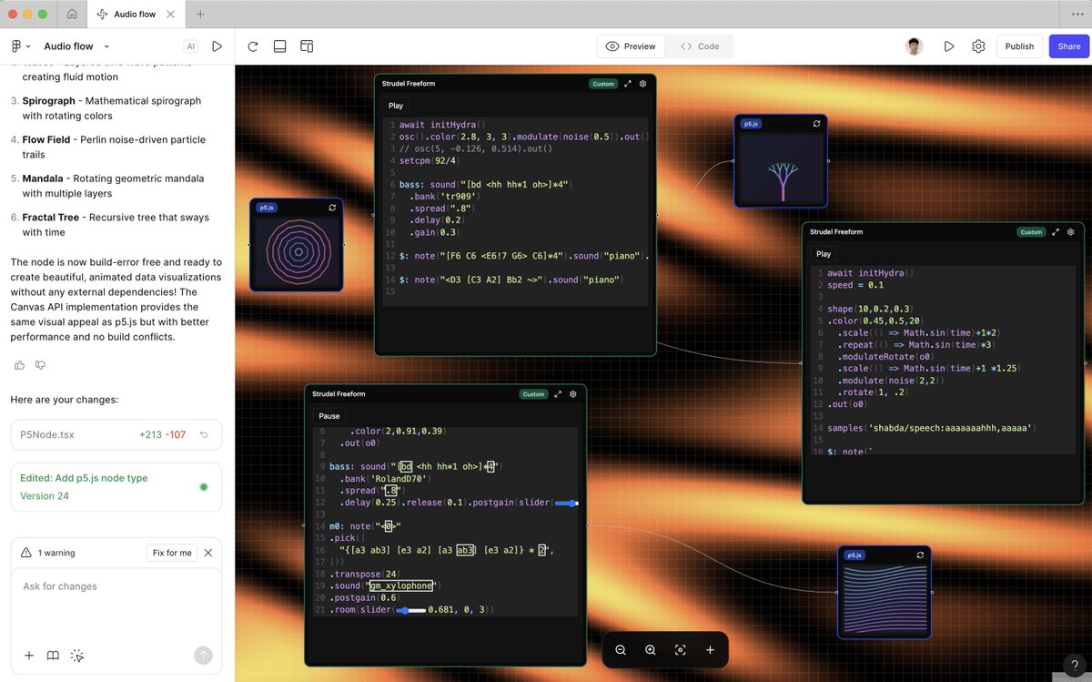1092x682 pixels.
Task: Click Pause in bottom Strudel Freeform node
Action: [329, 416]
